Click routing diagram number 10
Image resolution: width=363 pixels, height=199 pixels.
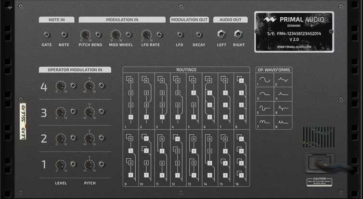point(146,158)
